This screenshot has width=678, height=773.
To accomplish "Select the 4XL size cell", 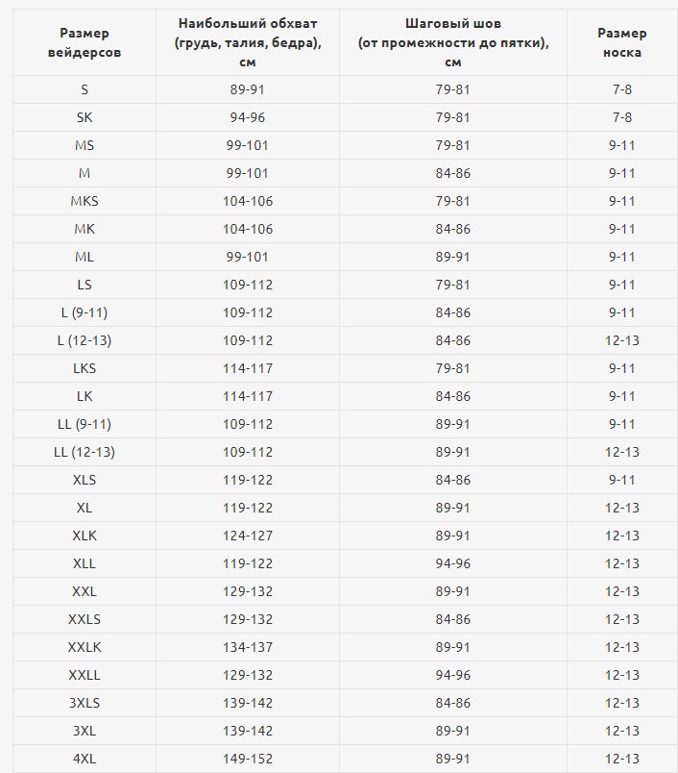I will pyautogui.click(x=85, y=759).
